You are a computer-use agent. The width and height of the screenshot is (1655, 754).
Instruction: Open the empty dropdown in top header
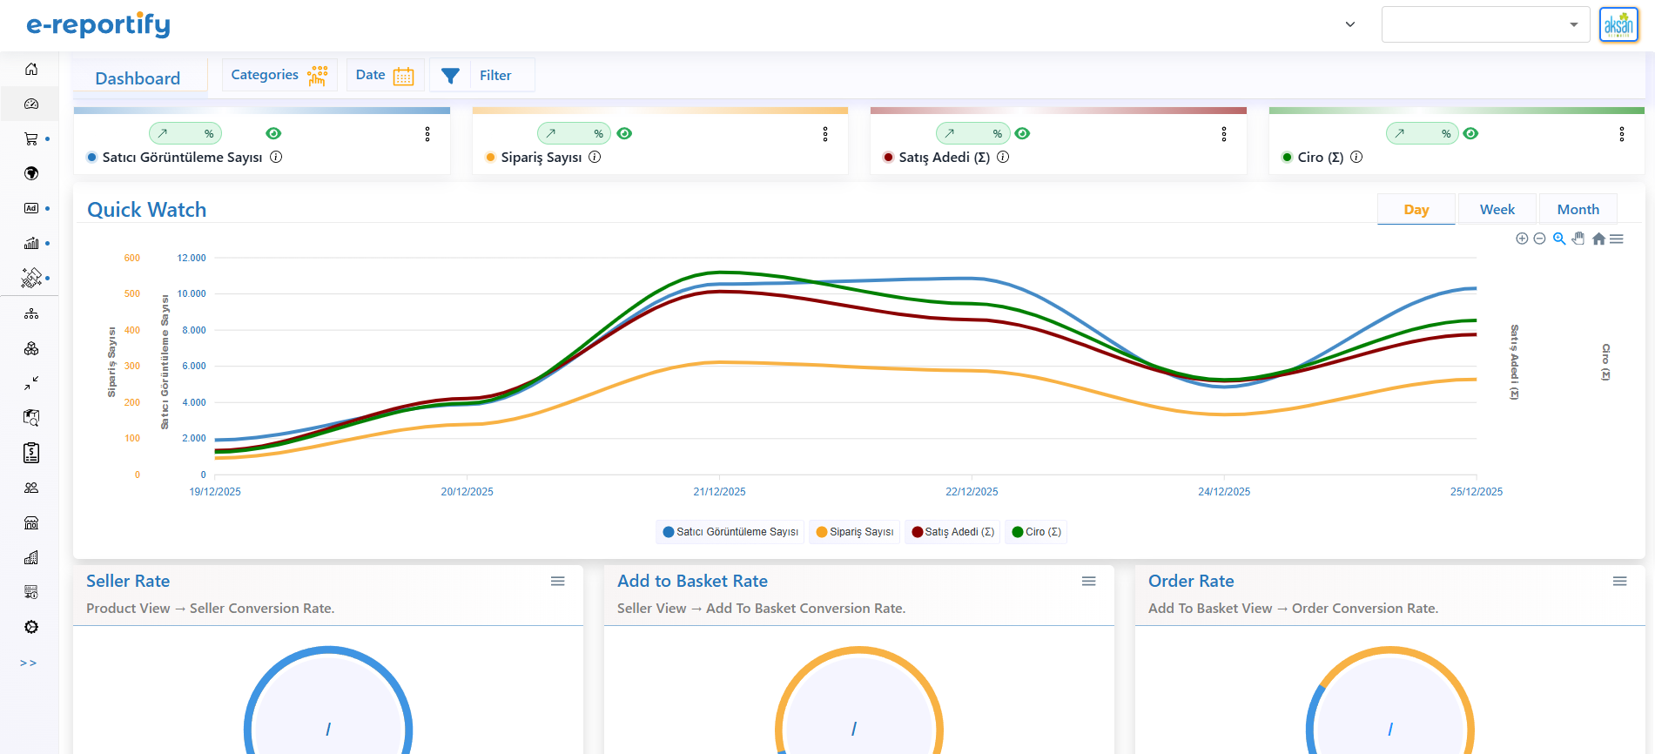point(1485,24)
